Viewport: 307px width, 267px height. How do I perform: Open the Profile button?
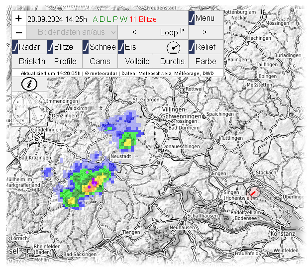click(x=65, y=62)
